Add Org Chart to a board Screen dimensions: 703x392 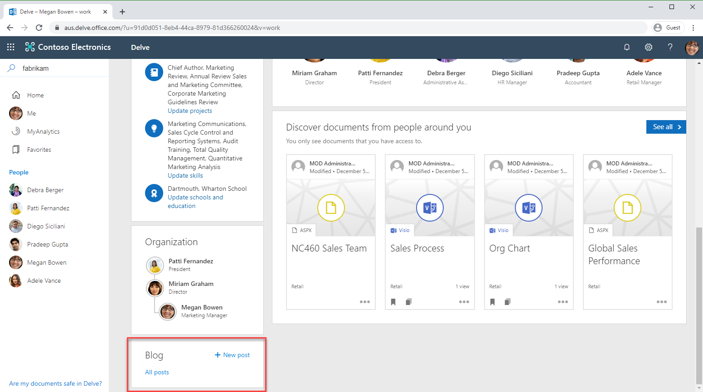point(507,302)
